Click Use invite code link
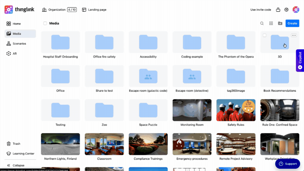Screen dimensions: 304x171 260,10
